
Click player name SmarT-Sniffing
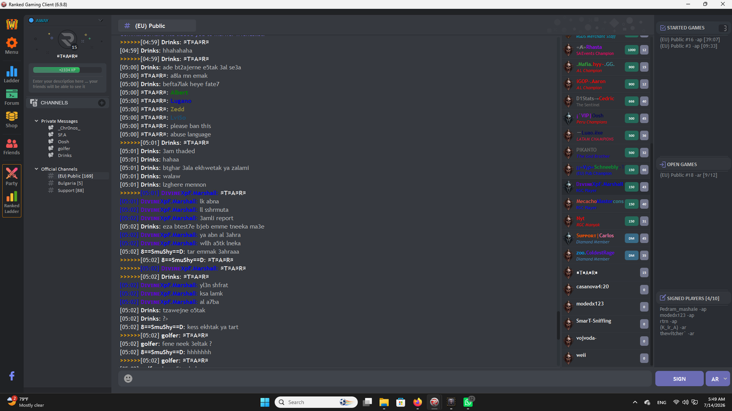pos(594,321)
